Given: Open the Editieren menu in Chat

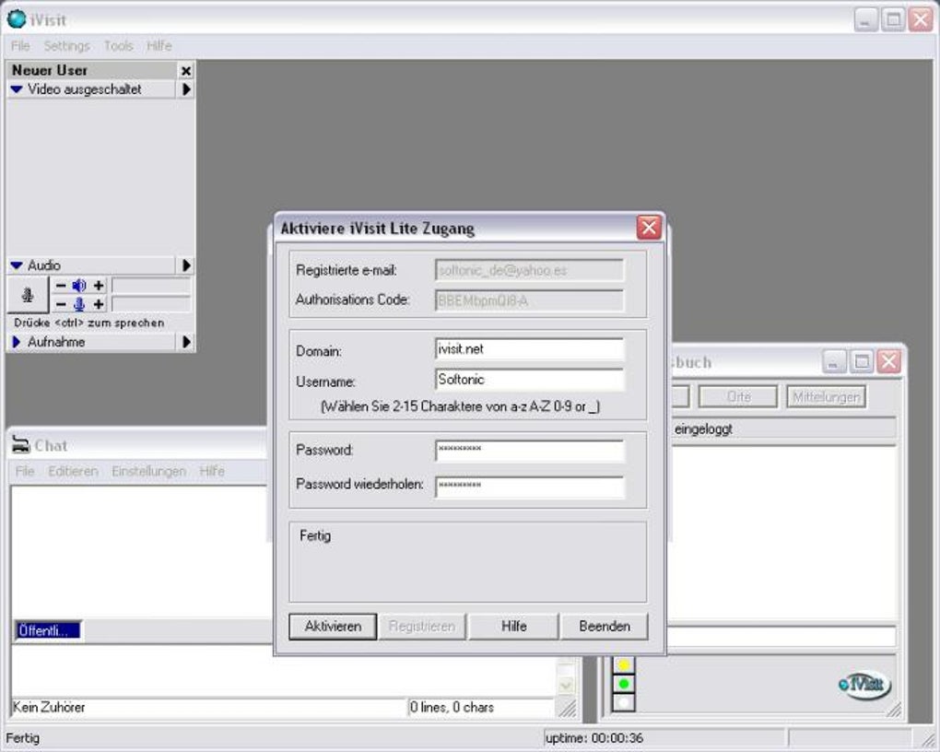Looking at the screenshot, I should click(x=73, y=471).
